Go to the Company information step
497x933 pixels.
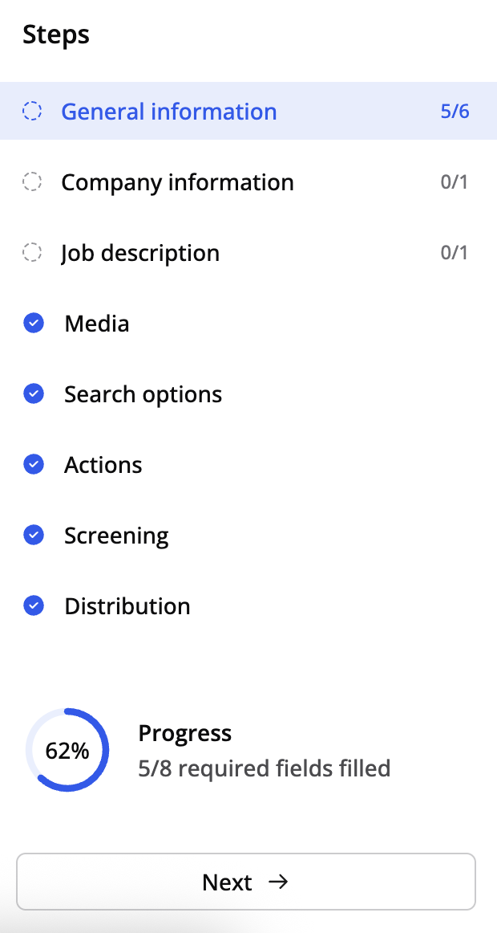point(177,182)
